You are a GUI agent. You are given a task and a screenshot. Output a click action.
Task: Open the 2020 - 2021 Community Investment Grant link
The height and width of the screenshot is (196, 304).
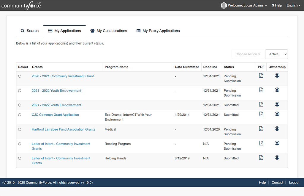pos(63,76)
